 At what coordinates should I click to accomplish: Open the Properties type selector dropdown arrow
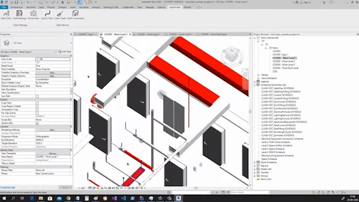coord(71,43)
